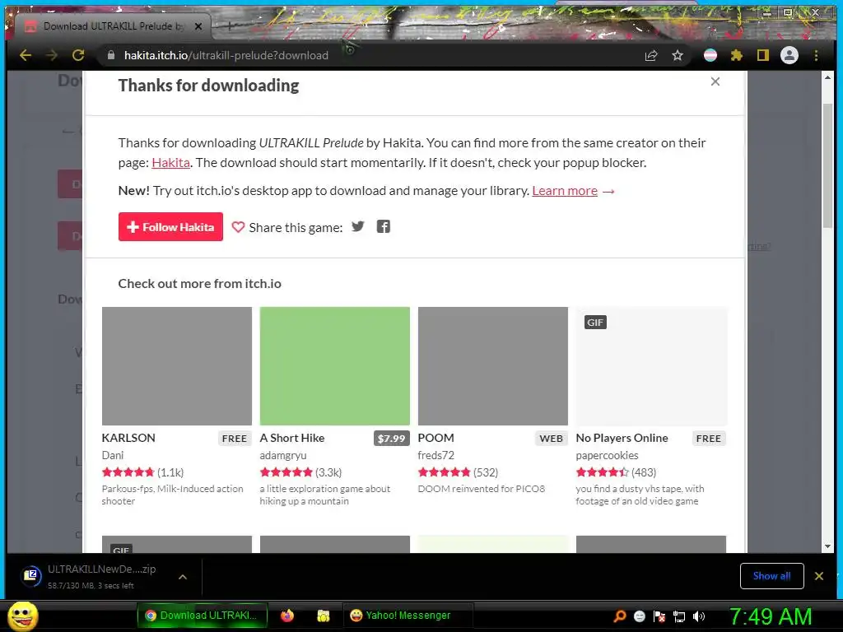Image resolution: width=843 pixels, height=632 pixels.
Task: View site info via the padlock icon
Action: pyautogui.click(x=111, y=55)
